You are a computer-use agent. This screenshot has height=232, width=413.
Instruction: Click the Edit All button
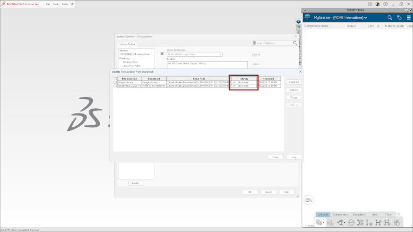click(256, 55)
